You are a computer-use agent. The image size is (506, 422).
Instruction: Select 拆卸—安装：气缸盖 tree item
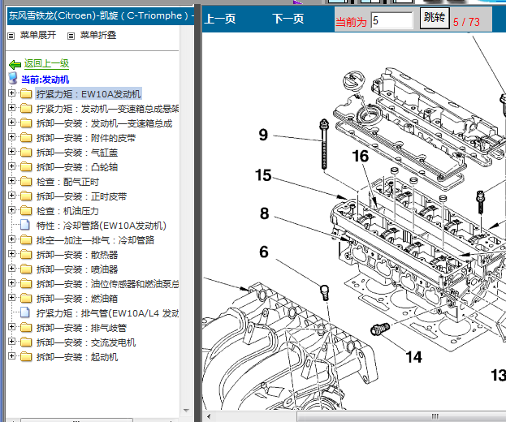(x=77, y=153)
